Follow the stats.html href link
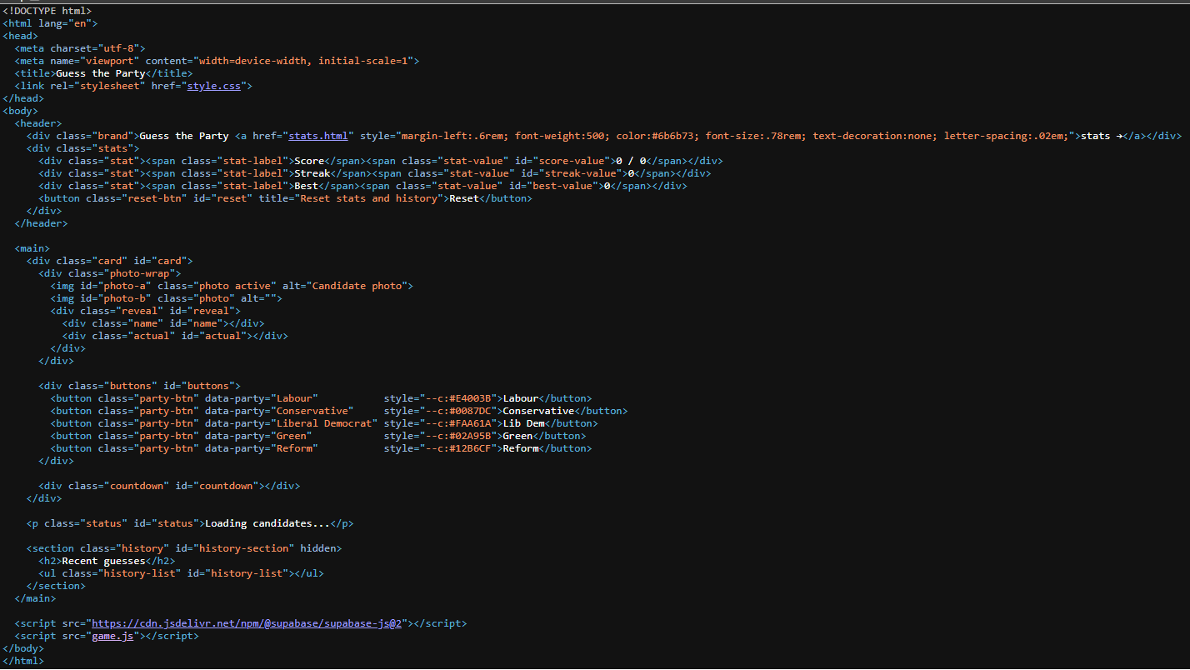The image size is (1190, 670). 318,136
